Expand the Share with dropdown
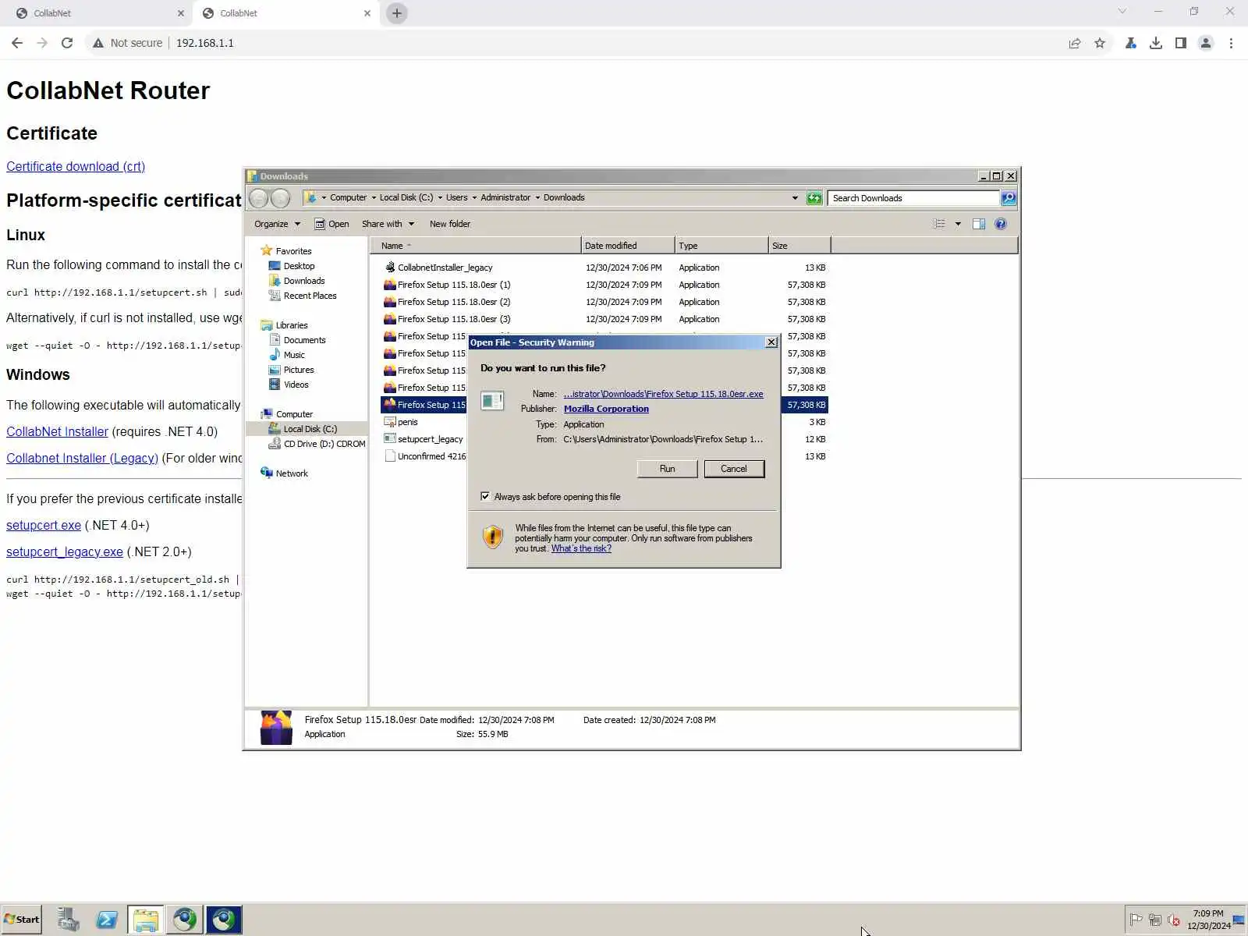The width and height of the screenshot is (1248, 936). point(388,224)
